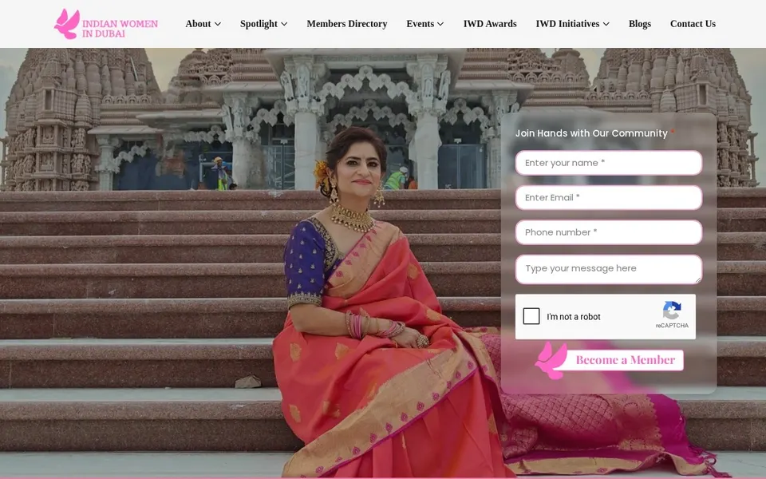Expand the Spotlight dropdown chevron
This screenshot has height=479, width=766.
point(284,24)
